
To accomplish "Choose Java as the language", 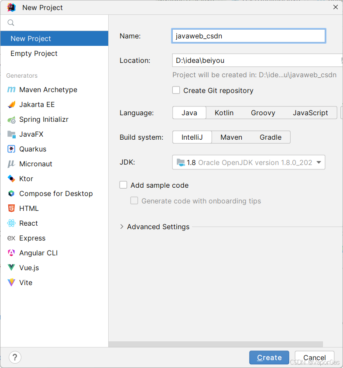I will 189,113.
